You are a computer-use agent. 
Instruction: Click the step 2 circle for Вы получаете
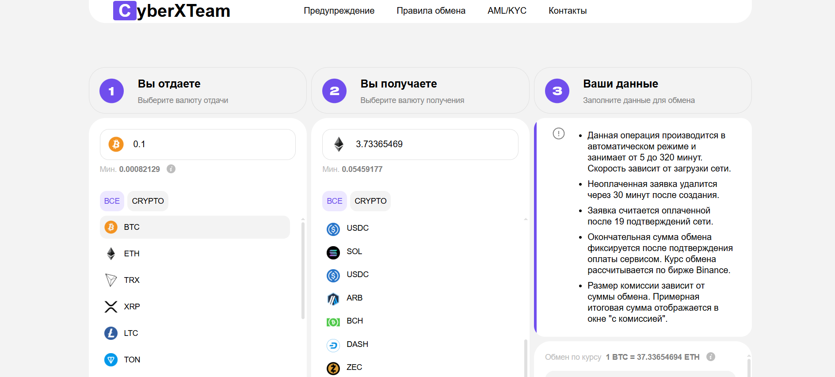tap(335, 91)
